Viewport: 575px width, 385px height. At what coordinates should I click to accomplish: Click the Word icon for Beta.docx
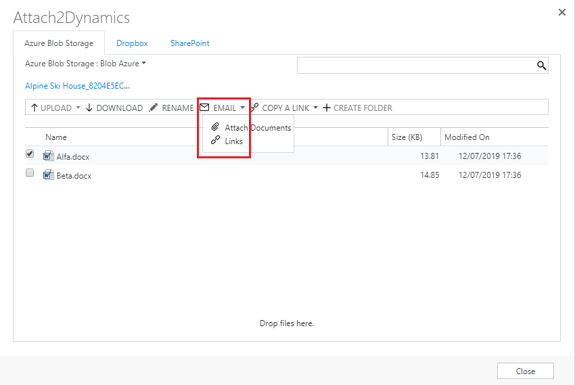pos(49,175)
